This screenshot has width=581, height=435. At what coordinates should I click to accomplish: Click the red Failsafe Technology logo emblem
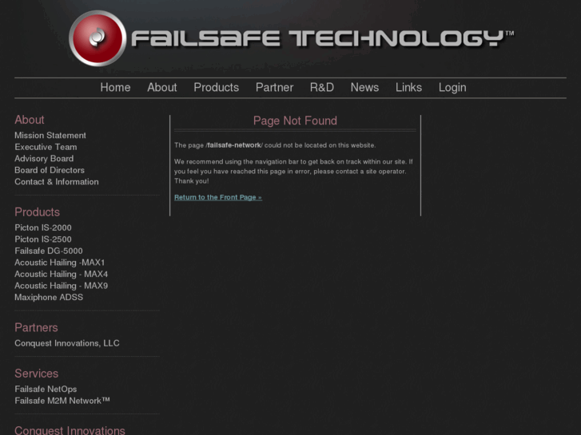(x=97, y=38)
